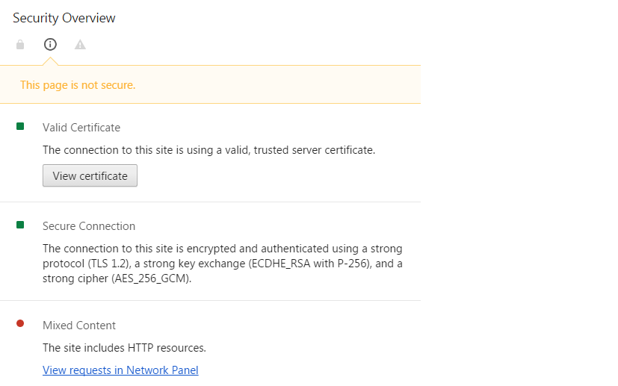Click the warning triangle icon
Screen dimensions: 618x386
pos(80,45)
